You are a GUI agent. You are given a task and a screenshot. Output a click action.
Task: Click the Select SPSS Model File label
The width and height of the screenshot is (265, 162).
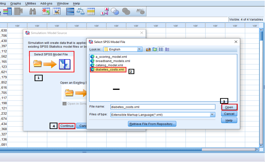51,54
